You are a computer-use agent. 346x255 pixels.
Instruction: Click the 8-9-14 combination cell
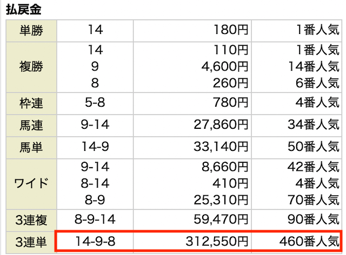coord(95,219)
